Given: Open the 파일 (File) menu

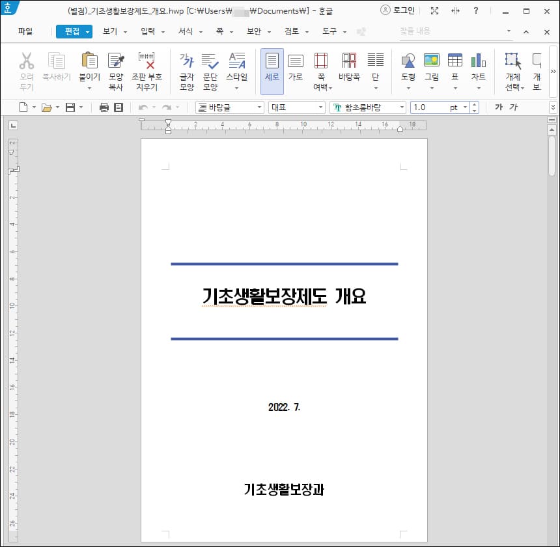Looking at the screenshot, I should (25, 31).
